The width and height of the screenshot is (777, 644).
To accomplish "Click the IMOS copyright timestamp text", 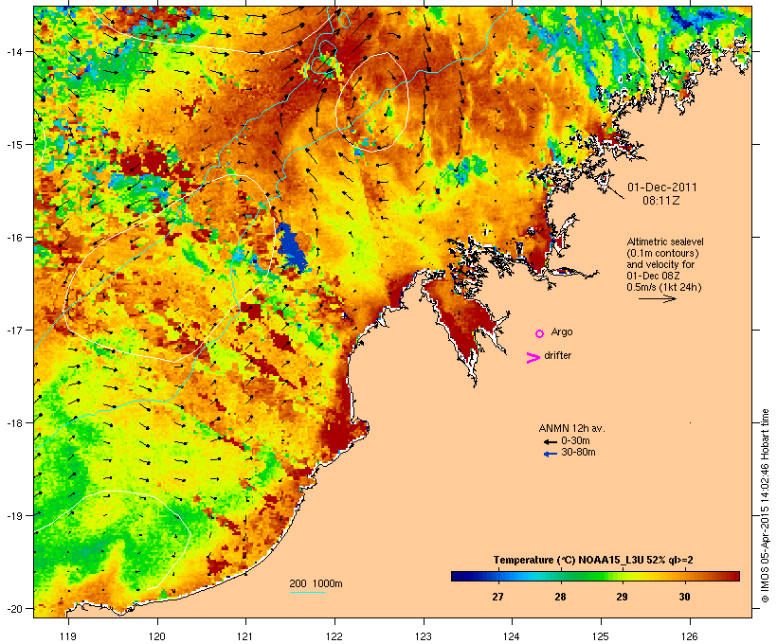I will pyautogui.click(x=765, y=506).
